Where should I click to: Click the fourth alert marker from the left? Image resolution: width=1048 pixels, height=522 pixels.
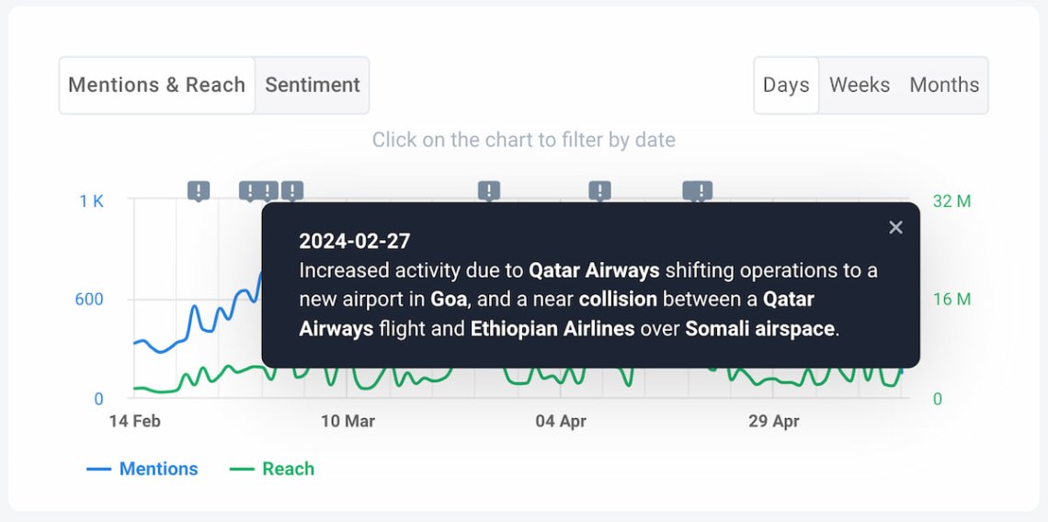292,190
